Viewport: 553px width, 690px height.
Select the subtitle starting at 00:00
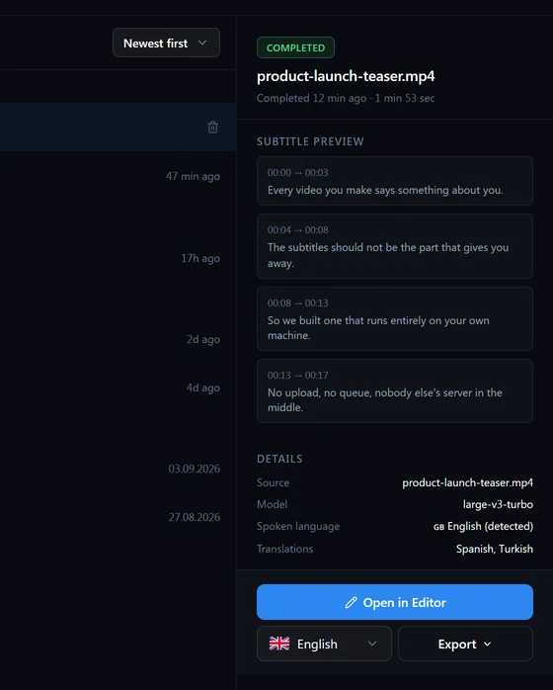395,181
